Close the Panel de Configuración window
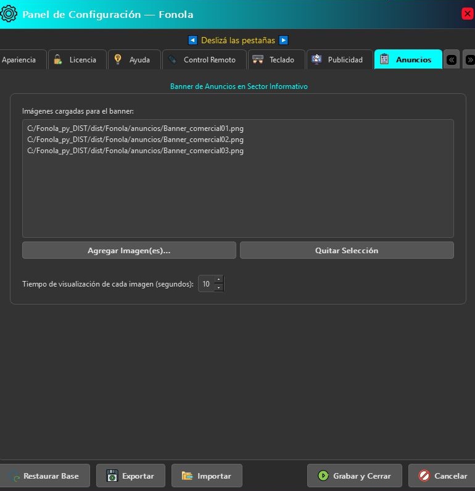 coord(467,14)
